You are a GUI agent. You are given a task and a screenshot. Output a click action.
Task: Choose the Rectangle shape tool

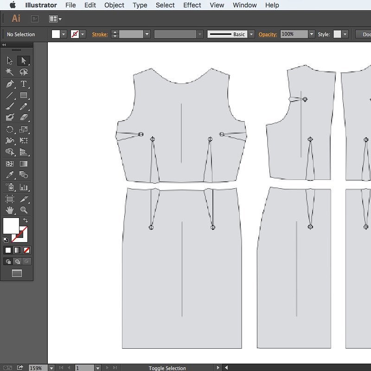coord(24,96)
